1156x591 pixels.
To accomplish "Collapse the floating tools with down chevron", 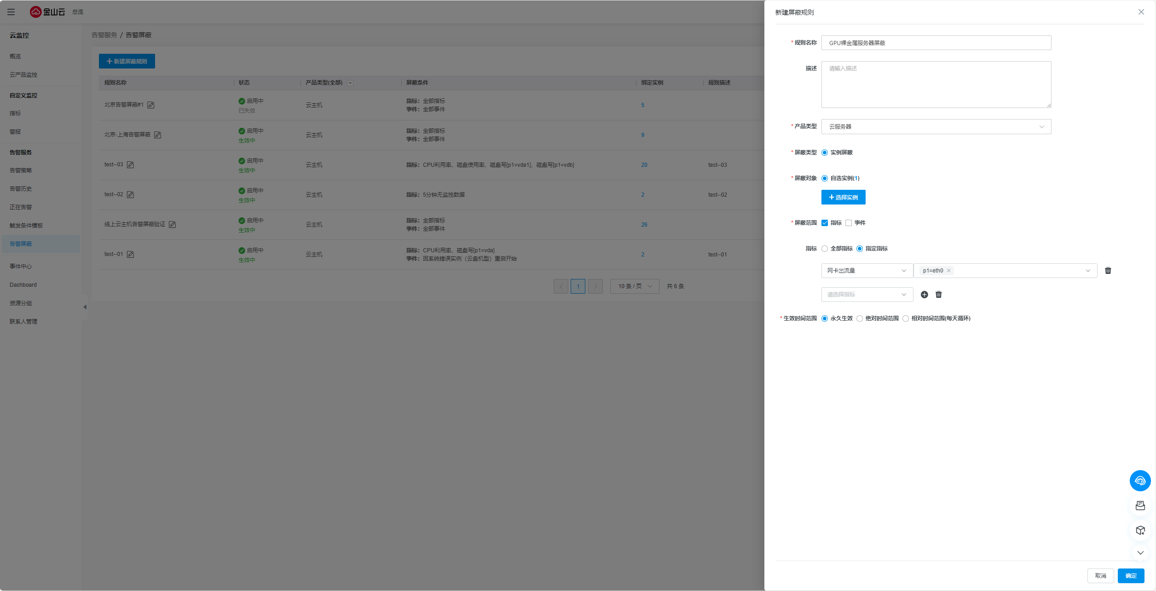I will coord(1140,553).
